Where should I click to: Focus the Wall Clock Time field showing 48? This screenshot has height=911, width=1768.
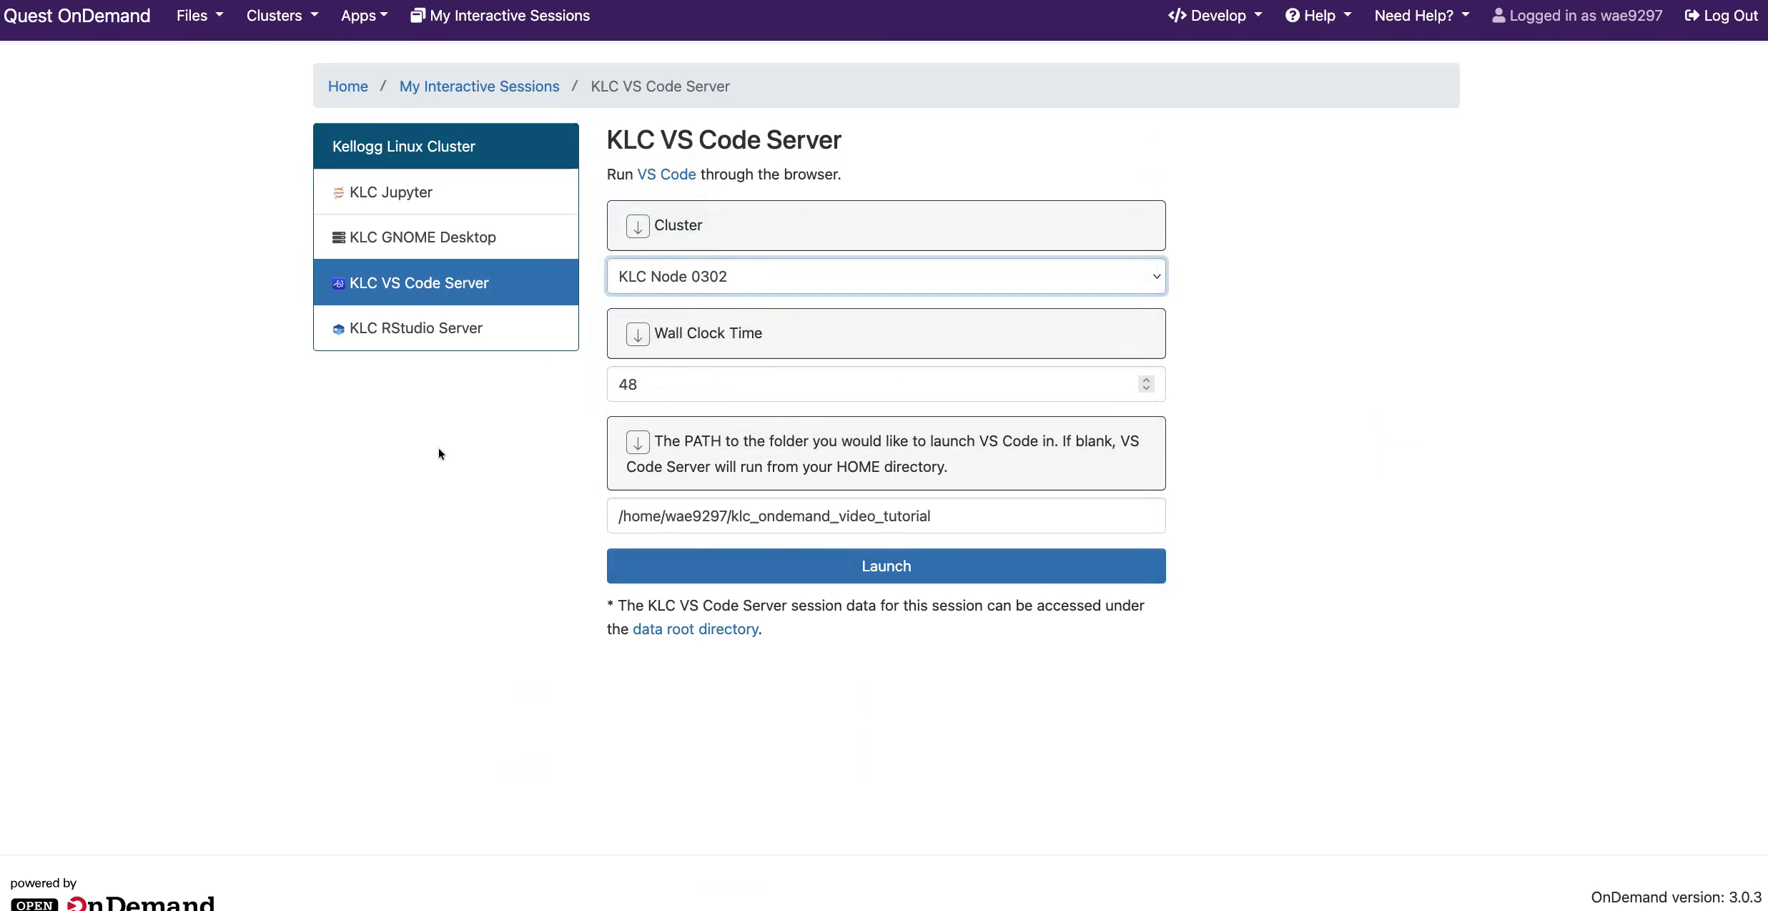pos(887,385)
